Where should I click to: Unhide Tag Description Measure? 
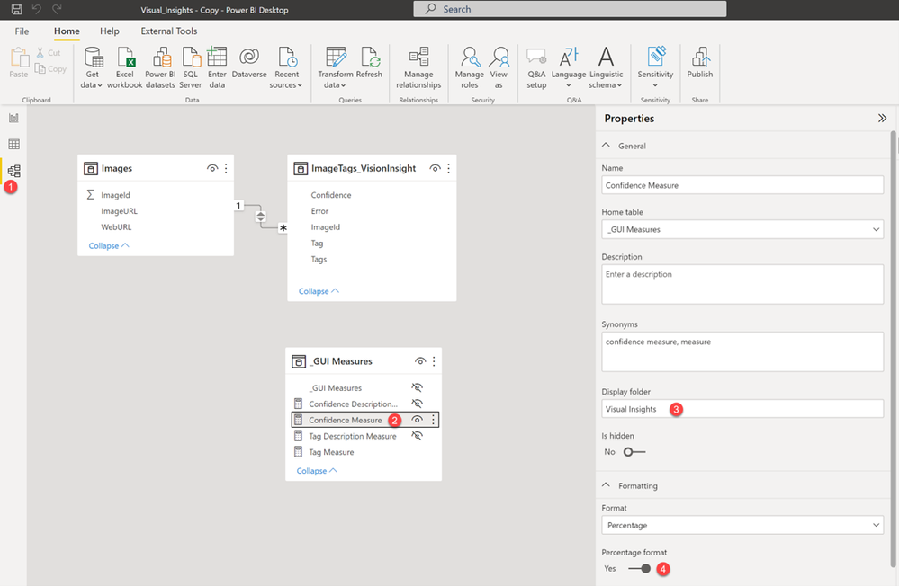point(418,436)
